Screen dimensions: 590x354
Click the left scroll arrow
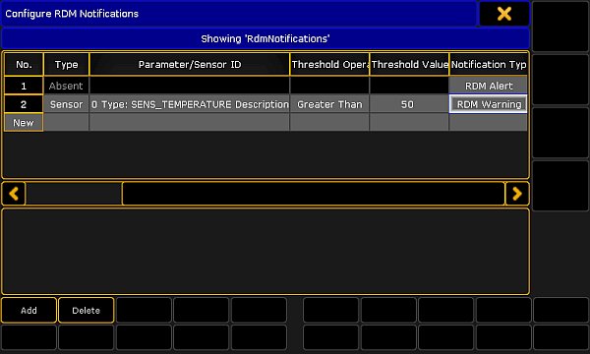point(14,194)
